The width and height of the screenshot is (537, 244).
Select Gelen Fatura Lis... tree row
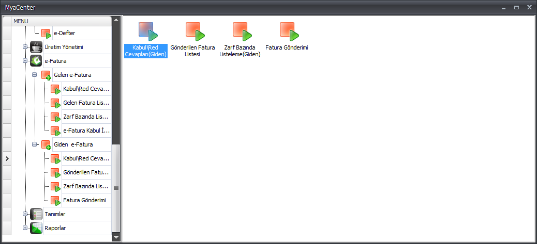click(x=86, y=103)
